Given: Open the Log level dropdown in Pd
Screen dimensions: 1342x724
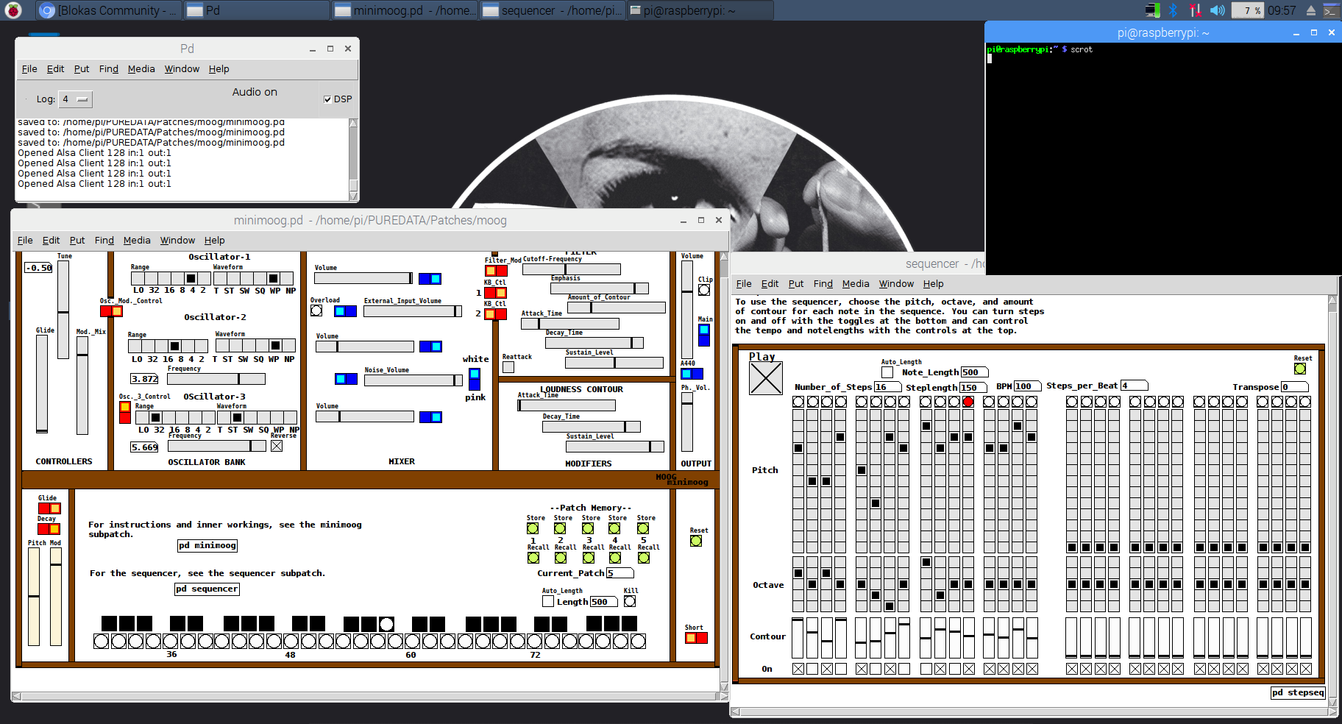Looking at the screenshot, I should pos(76,99).
